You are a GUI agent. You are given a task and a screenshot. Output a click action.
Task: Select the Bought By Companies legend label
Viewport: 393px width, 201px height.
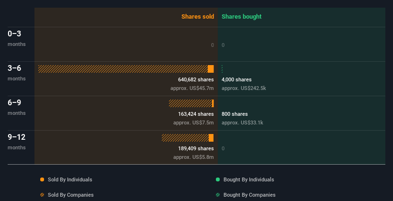(x=249, y=195)
